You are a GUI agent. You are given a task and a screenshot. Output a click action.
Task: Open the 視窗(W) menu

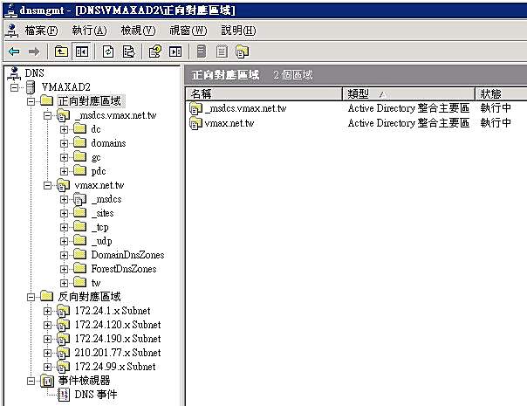(188, 31)
